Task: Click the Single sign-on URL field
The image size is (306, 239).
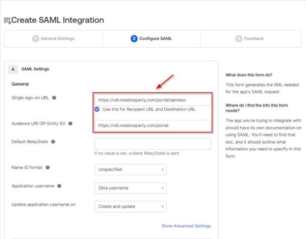Action: 152,100
